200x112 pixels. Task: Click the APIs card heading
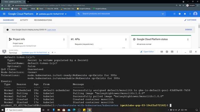point(77,39)
